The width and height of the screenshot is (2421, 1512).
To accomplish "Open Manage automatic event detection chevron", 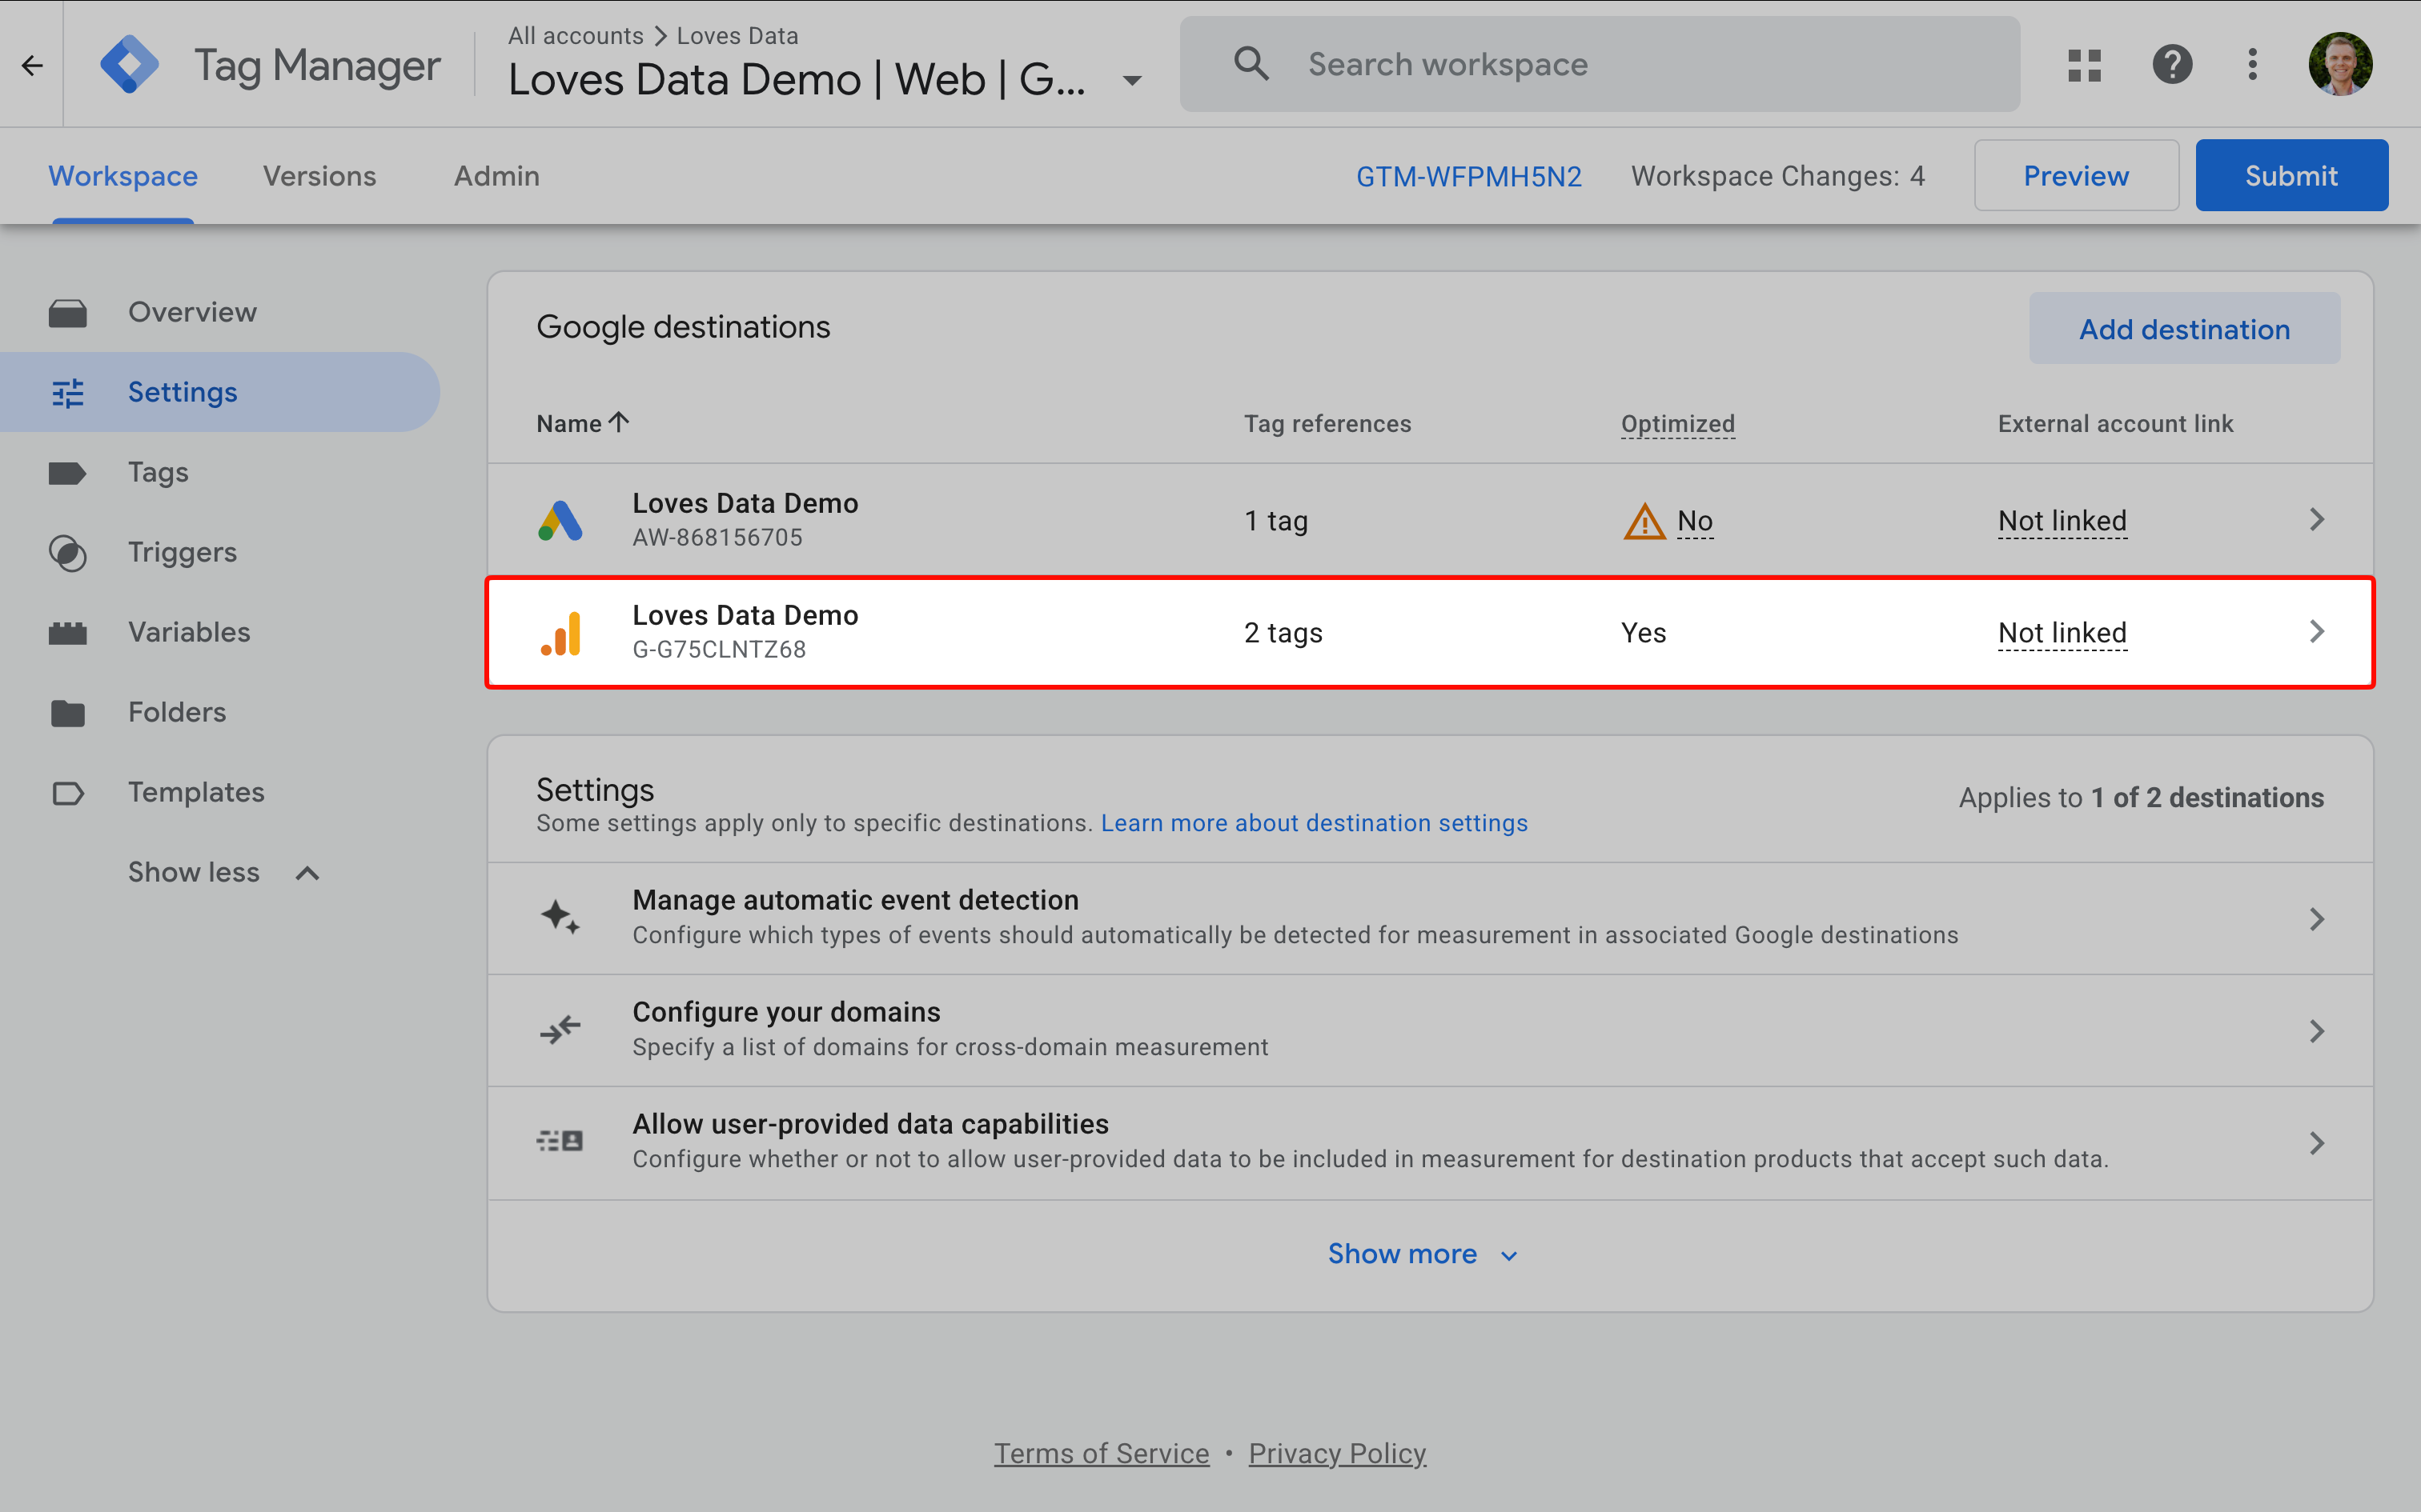I will point(2317,919).
